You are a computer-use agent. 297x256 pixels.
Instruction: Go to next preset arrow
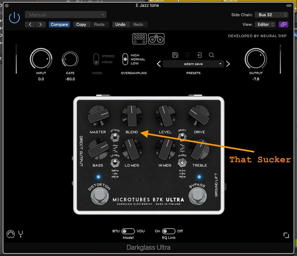tap(228, 64)
